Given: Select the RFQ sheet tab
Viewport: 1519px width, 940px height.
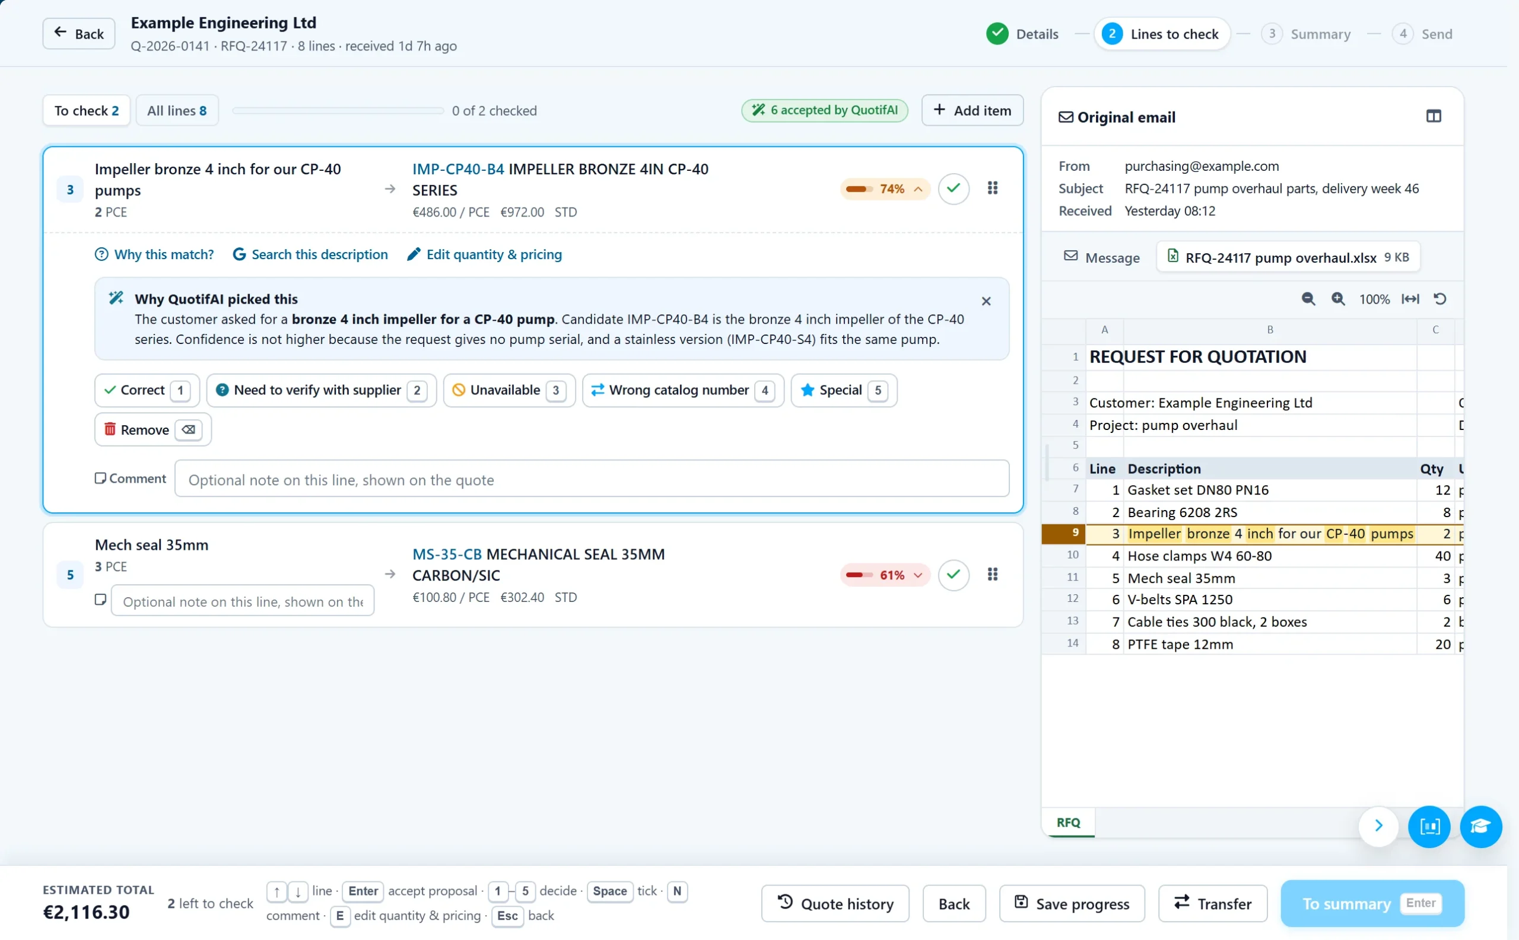Looking at the screenshot, I should click(1068, 823).
